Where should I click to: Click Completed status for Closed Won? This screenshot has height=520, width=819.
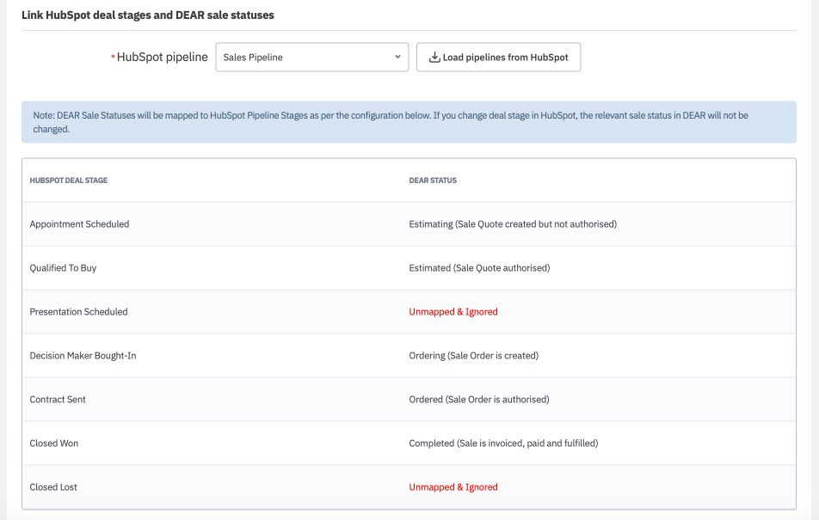pyautogui.click(x=503, y=444)
